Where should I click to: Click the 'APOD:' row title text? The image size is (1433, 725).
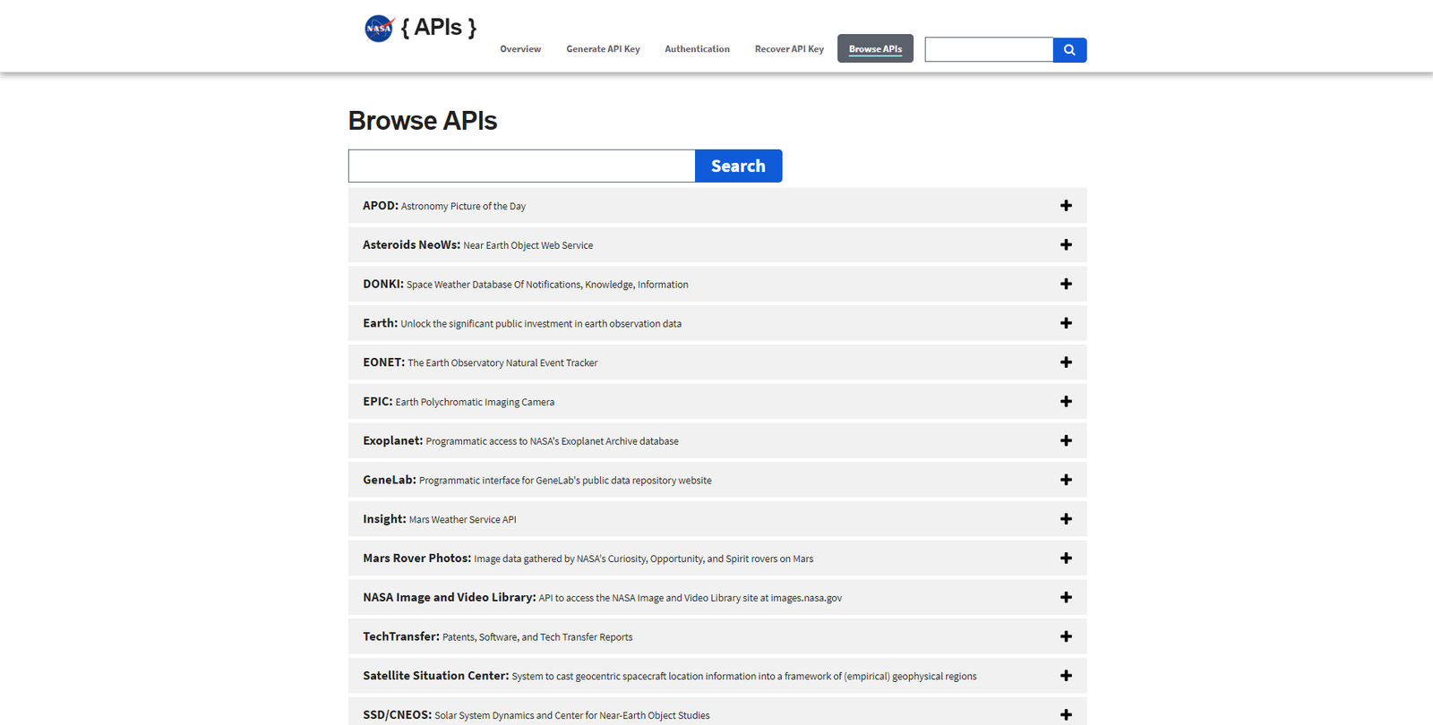(381, 206)
